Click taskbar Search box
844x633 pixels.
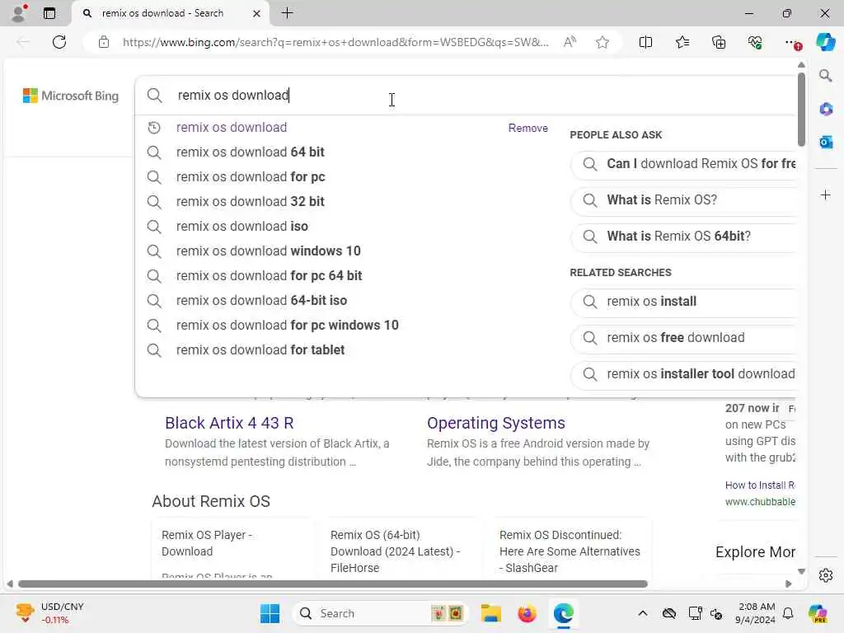[x=380, y=613]
